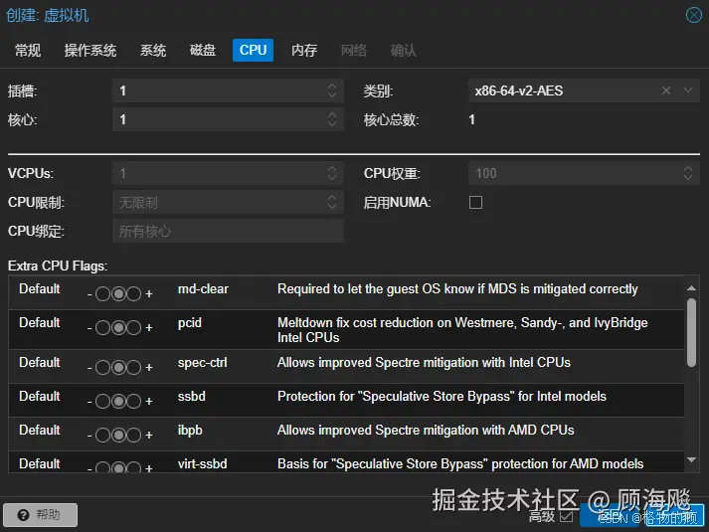This screenshot has width=709, height=532.
Task: Turn off the ssbd flag (left radio)
Action: pos(102,401)
